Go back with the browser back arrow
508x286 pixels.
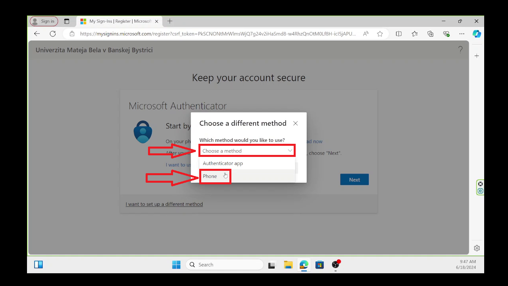click(37, 34)
